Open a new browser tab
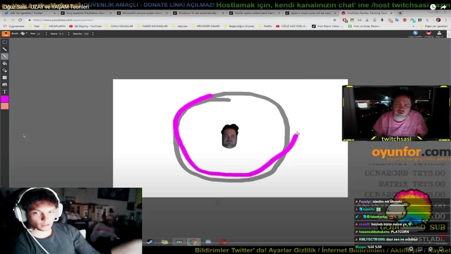Viewport: 451px width, 254px height. pos(400,13)
